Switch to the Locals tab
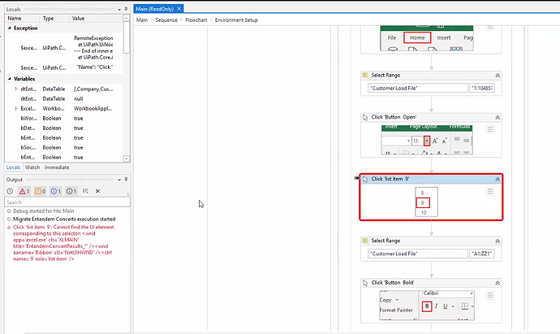 (13, 167)
